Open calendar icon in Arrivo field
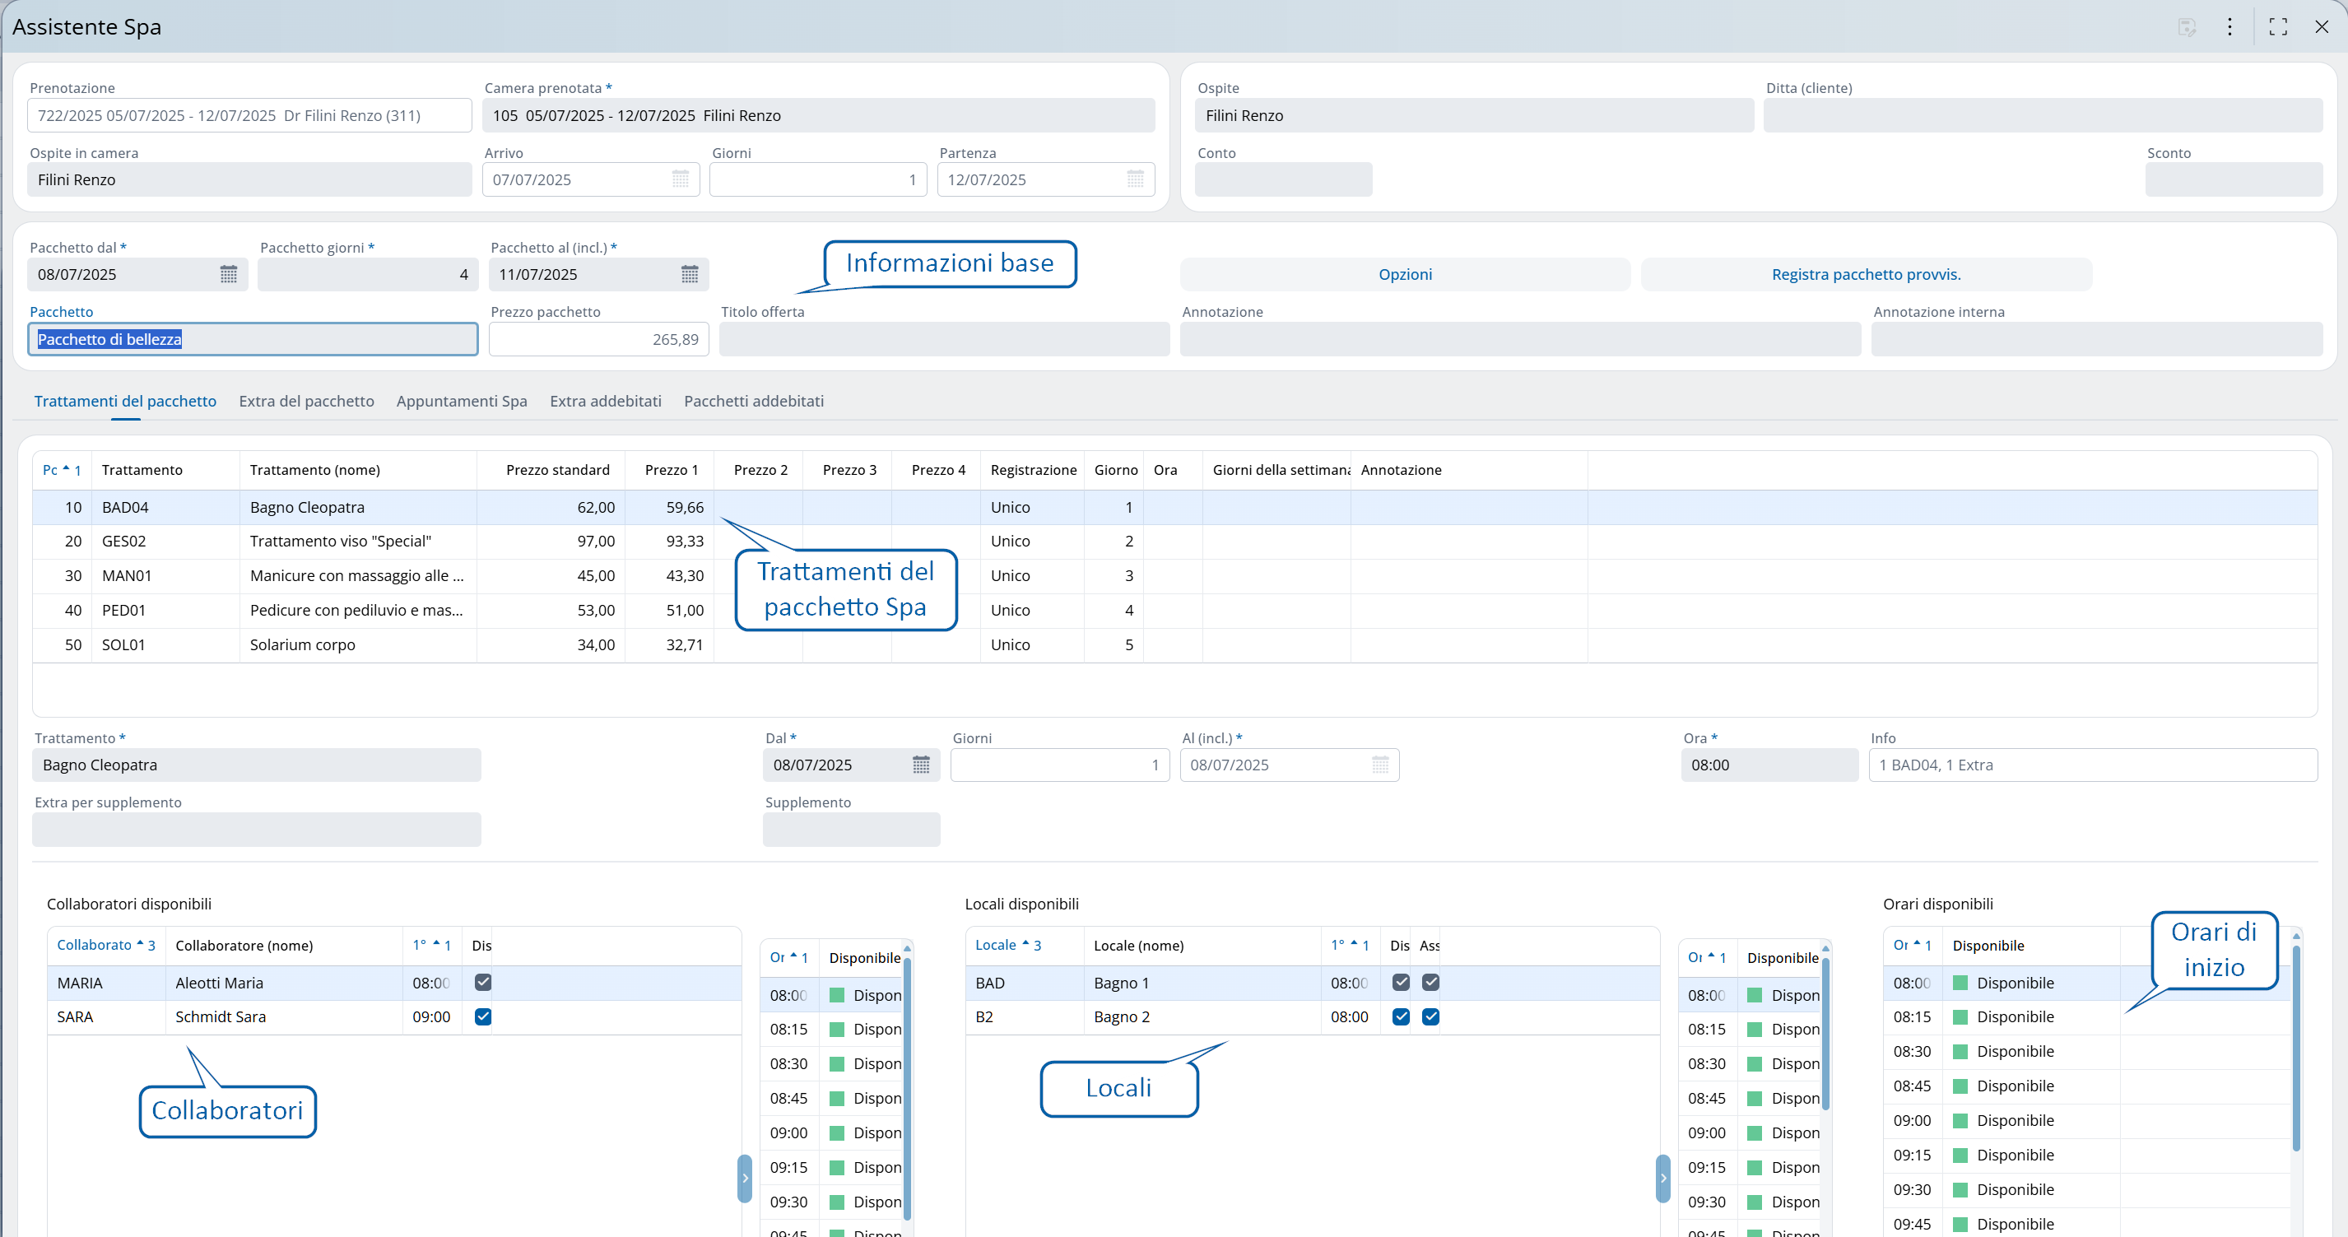 [x=680, y=179]
